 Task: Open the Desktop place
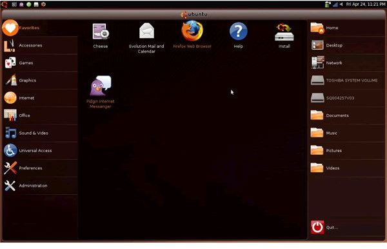click(x=347, y=45)
